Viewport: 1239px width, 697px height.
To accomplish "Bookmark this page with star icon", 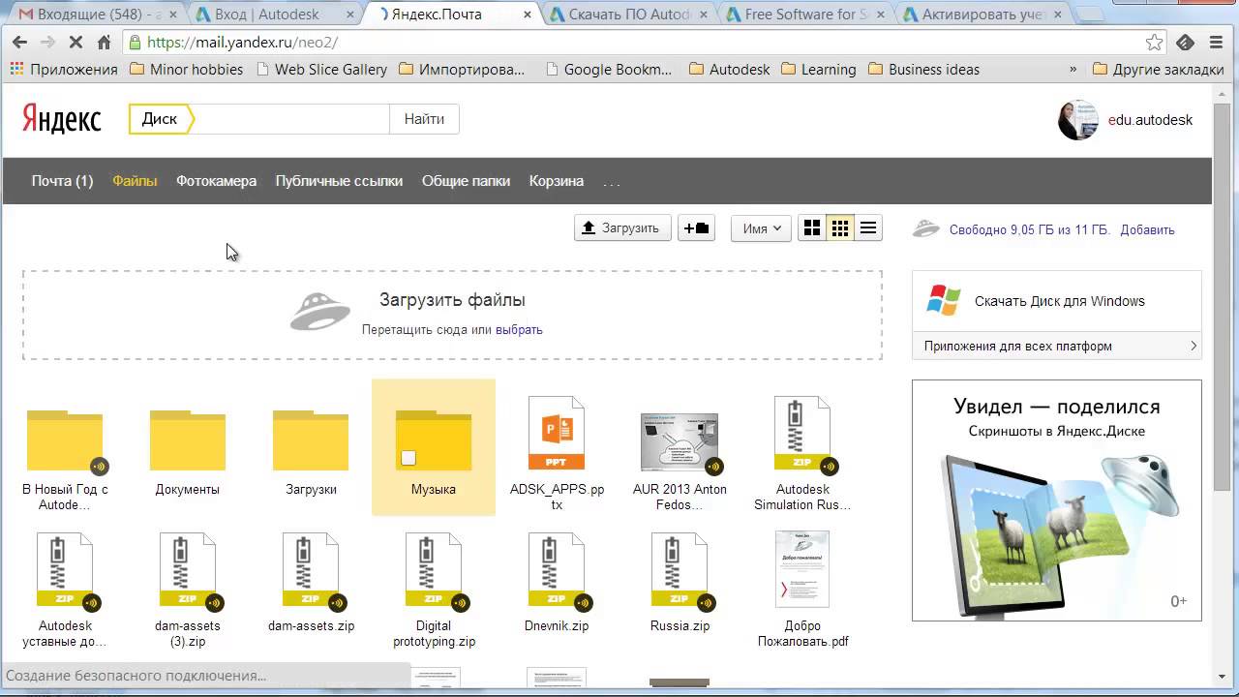I will tap(1154, 43).
